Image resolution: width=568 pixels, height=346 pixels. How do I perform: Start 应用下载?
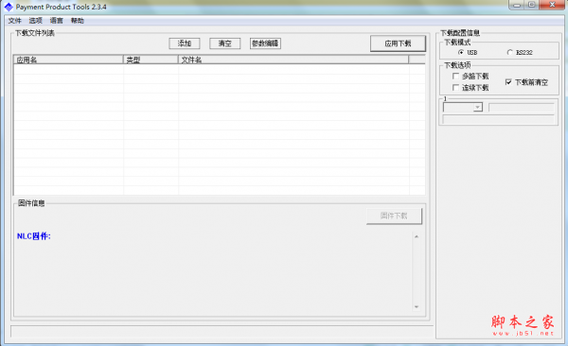tap(398, 43)
